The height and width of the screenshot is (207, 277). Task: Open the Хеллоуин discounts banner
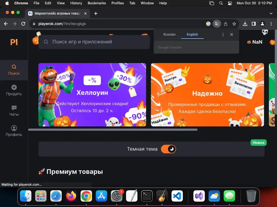pos(92,95)
